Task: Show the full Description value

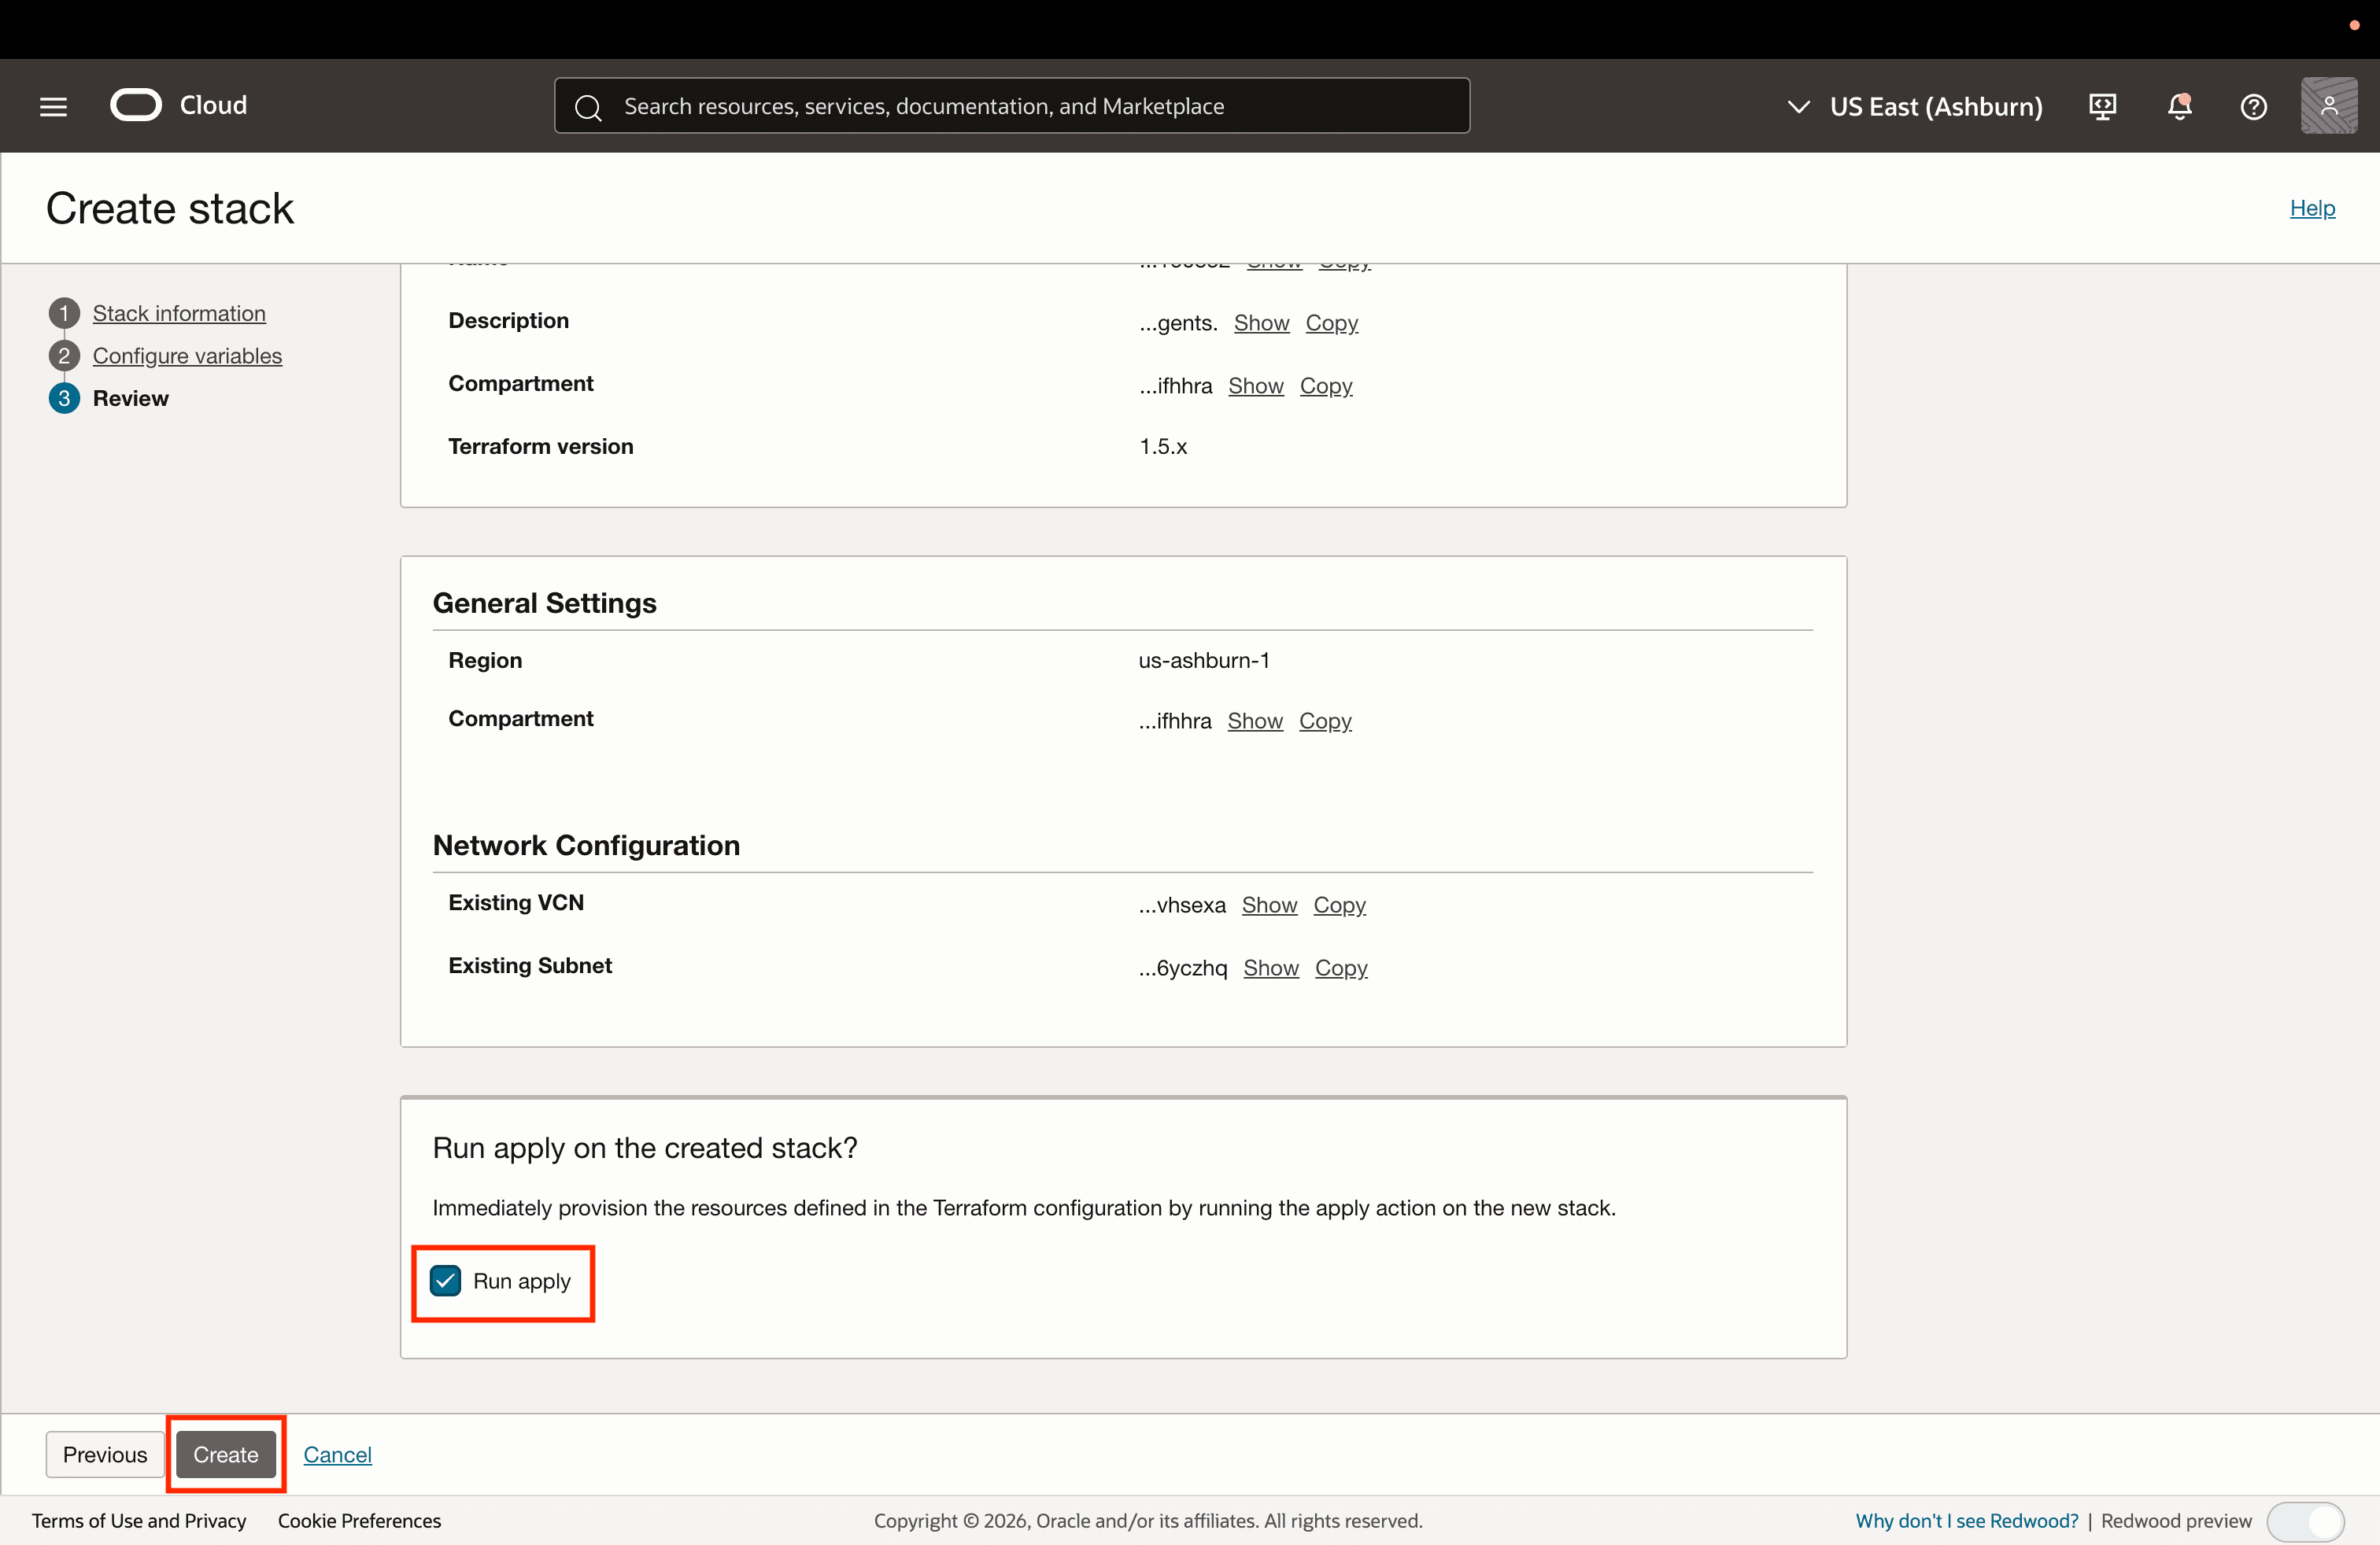Action: click(1260, 323)
